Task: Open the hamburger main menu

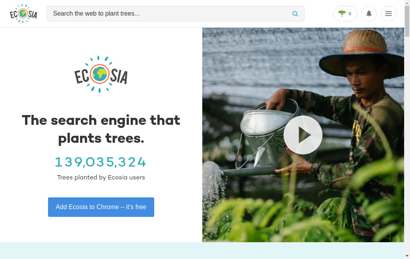Action: tap(388, 14)
